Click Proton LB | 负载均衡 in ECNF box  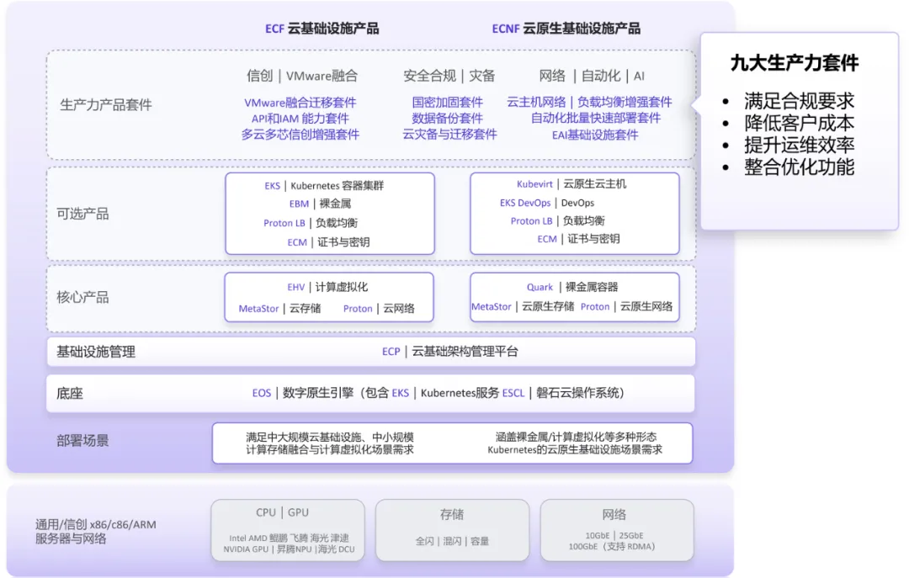click(x=557, y=221)
